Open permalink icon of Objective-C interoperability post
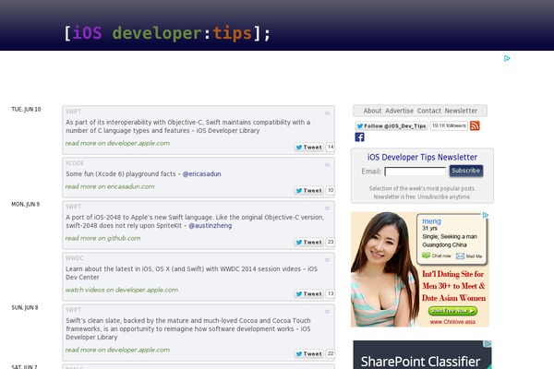Screen dimensions: 554x369 coord(327,113)
